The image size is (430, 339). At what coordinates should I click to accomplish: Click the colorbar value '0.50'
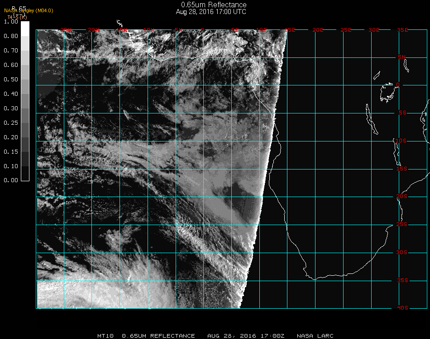(11, 80)
